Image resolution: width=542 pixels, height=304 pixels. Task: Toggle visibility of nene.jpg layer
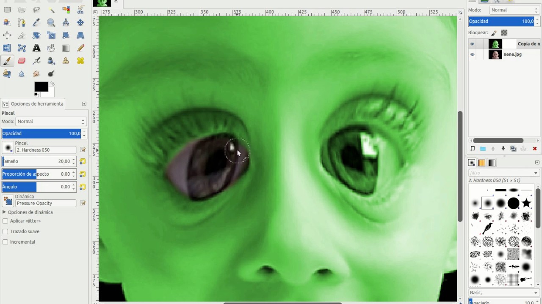pos(472,54)
